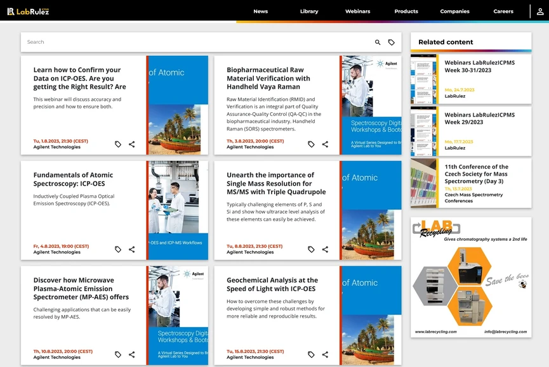Click the Lab Recycling advertisement banner
Screen dimensions: 549x367
tap(471, 277)
